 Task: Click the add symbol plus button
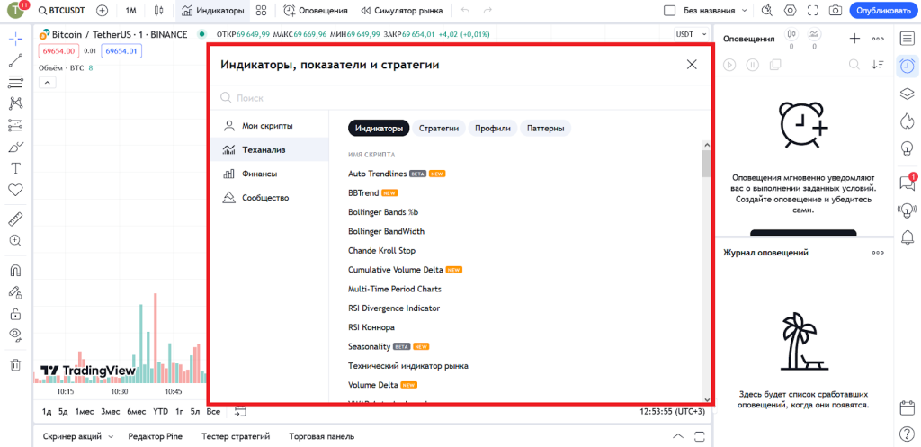103,11
